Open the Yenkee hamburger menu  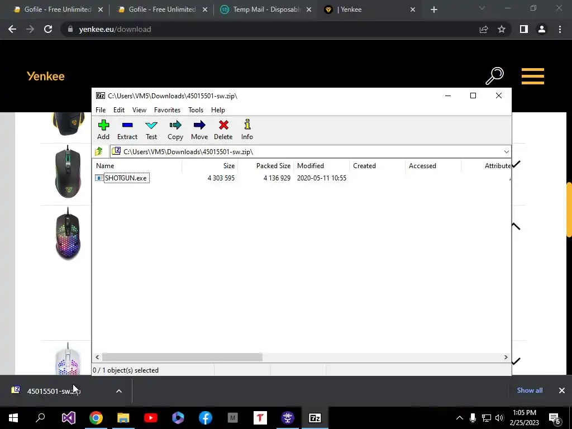point(532,76)
